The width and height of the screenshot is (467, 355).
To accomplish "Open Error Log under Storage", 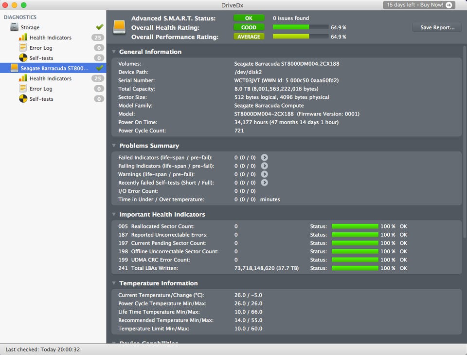I will point(53,48).
